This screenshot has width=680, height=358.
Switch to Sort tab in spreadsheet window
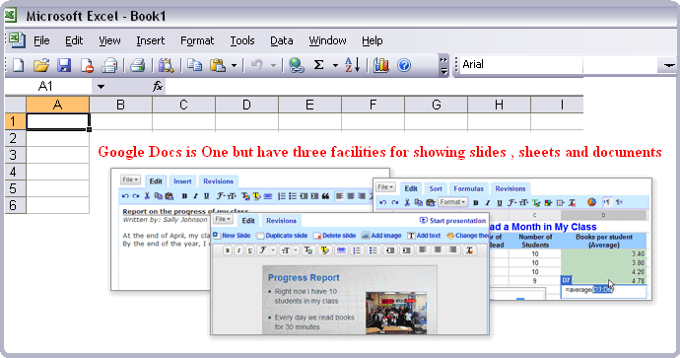436,188
